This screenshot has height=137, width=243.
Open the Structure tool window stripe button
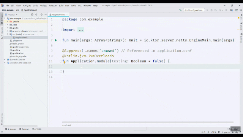click(x=2, y=33)
